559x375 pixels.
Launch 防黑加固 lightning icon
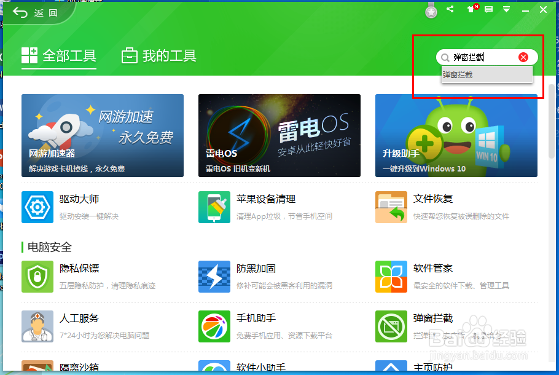(214, 277)
